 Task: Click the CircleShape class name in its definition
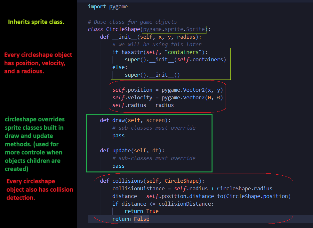click(x=123, y=29)
